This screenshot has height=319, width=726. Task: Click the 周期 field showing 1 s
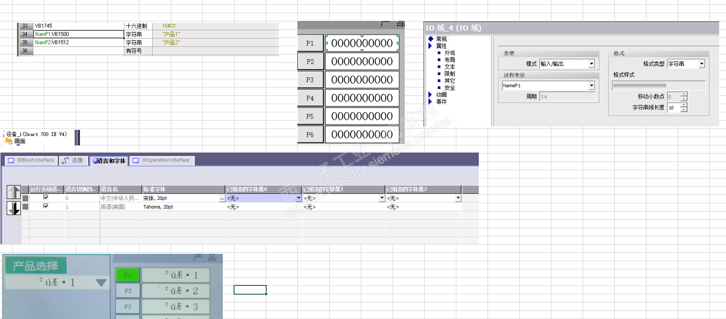click(567, 97)
